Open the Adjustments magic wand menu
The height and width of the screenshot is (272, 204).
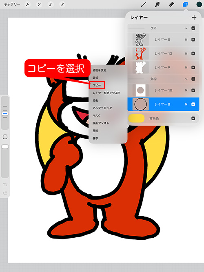click(39, 4)
